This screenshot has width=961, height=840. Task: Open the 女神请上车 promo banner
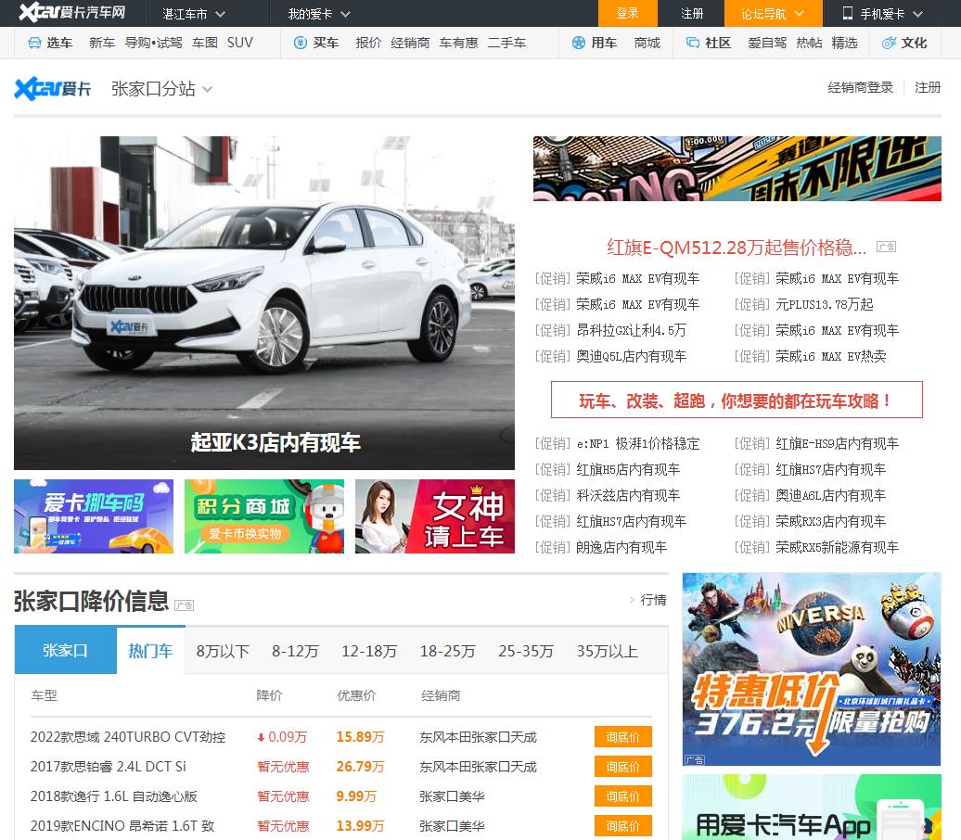coord(434,515)
